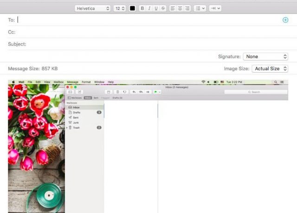The height and width of the screenshot is (213, 297).
Task: Click the Tue 2:22 PM clock in embedded screenshot
Action: (234, 82)
